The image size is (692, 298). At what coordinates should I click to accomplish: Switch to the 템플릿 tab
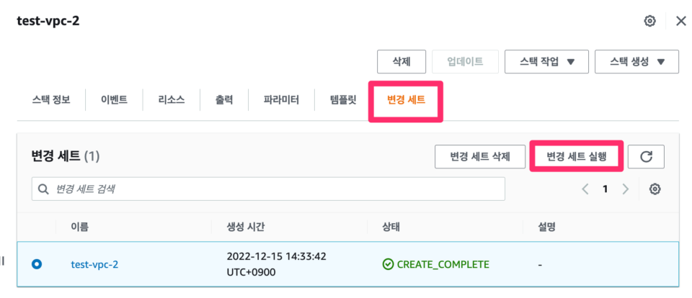[342, 100]
